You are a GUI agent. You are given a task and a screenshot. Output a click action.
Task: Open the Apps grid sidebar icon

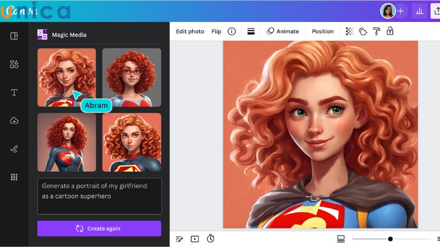[14, 177]
